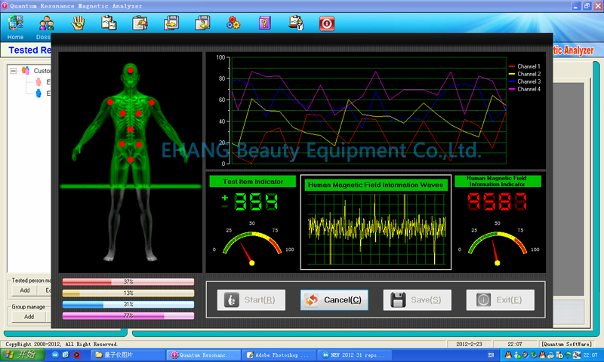Click the red power exit icon

[326, 23]
